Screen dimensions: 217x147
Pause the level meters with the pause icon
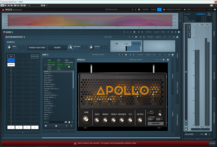(186, 121)
